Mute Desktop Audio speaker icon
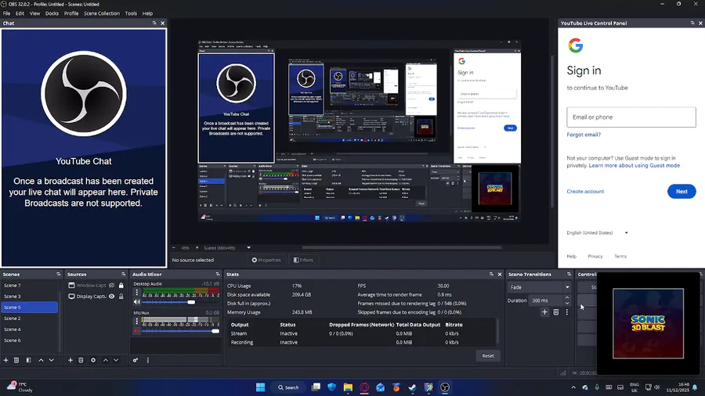Screen dimensions: 705x396 [x=137, y=301]
